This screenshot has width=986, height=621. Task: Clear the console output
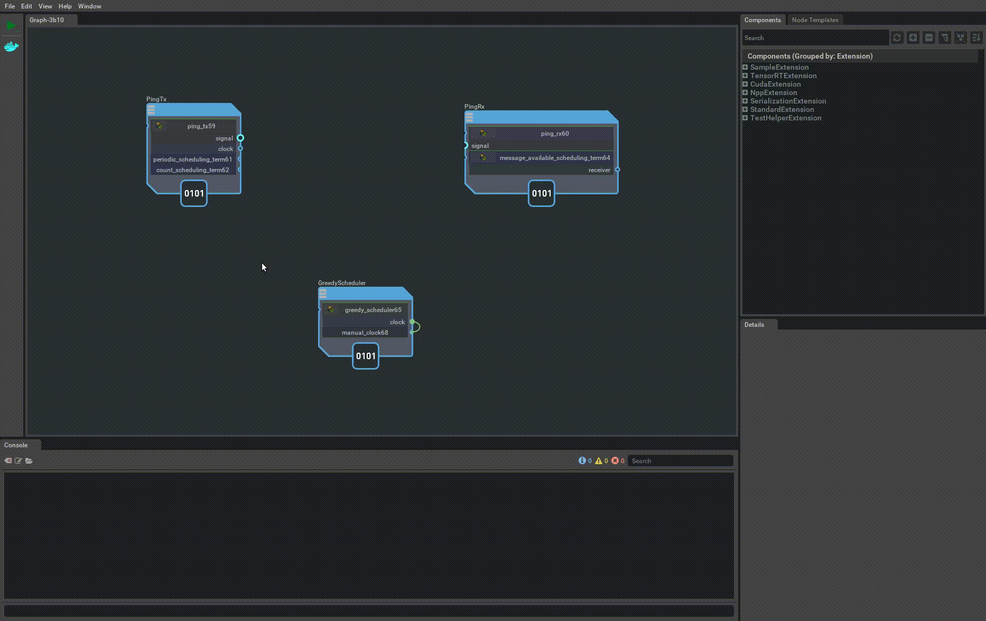coord(8,460)
